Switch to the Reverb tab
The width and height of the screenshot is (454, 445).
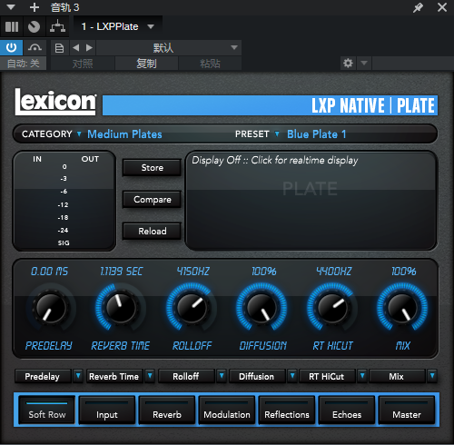pyautogui.click(x=167, y=410)
